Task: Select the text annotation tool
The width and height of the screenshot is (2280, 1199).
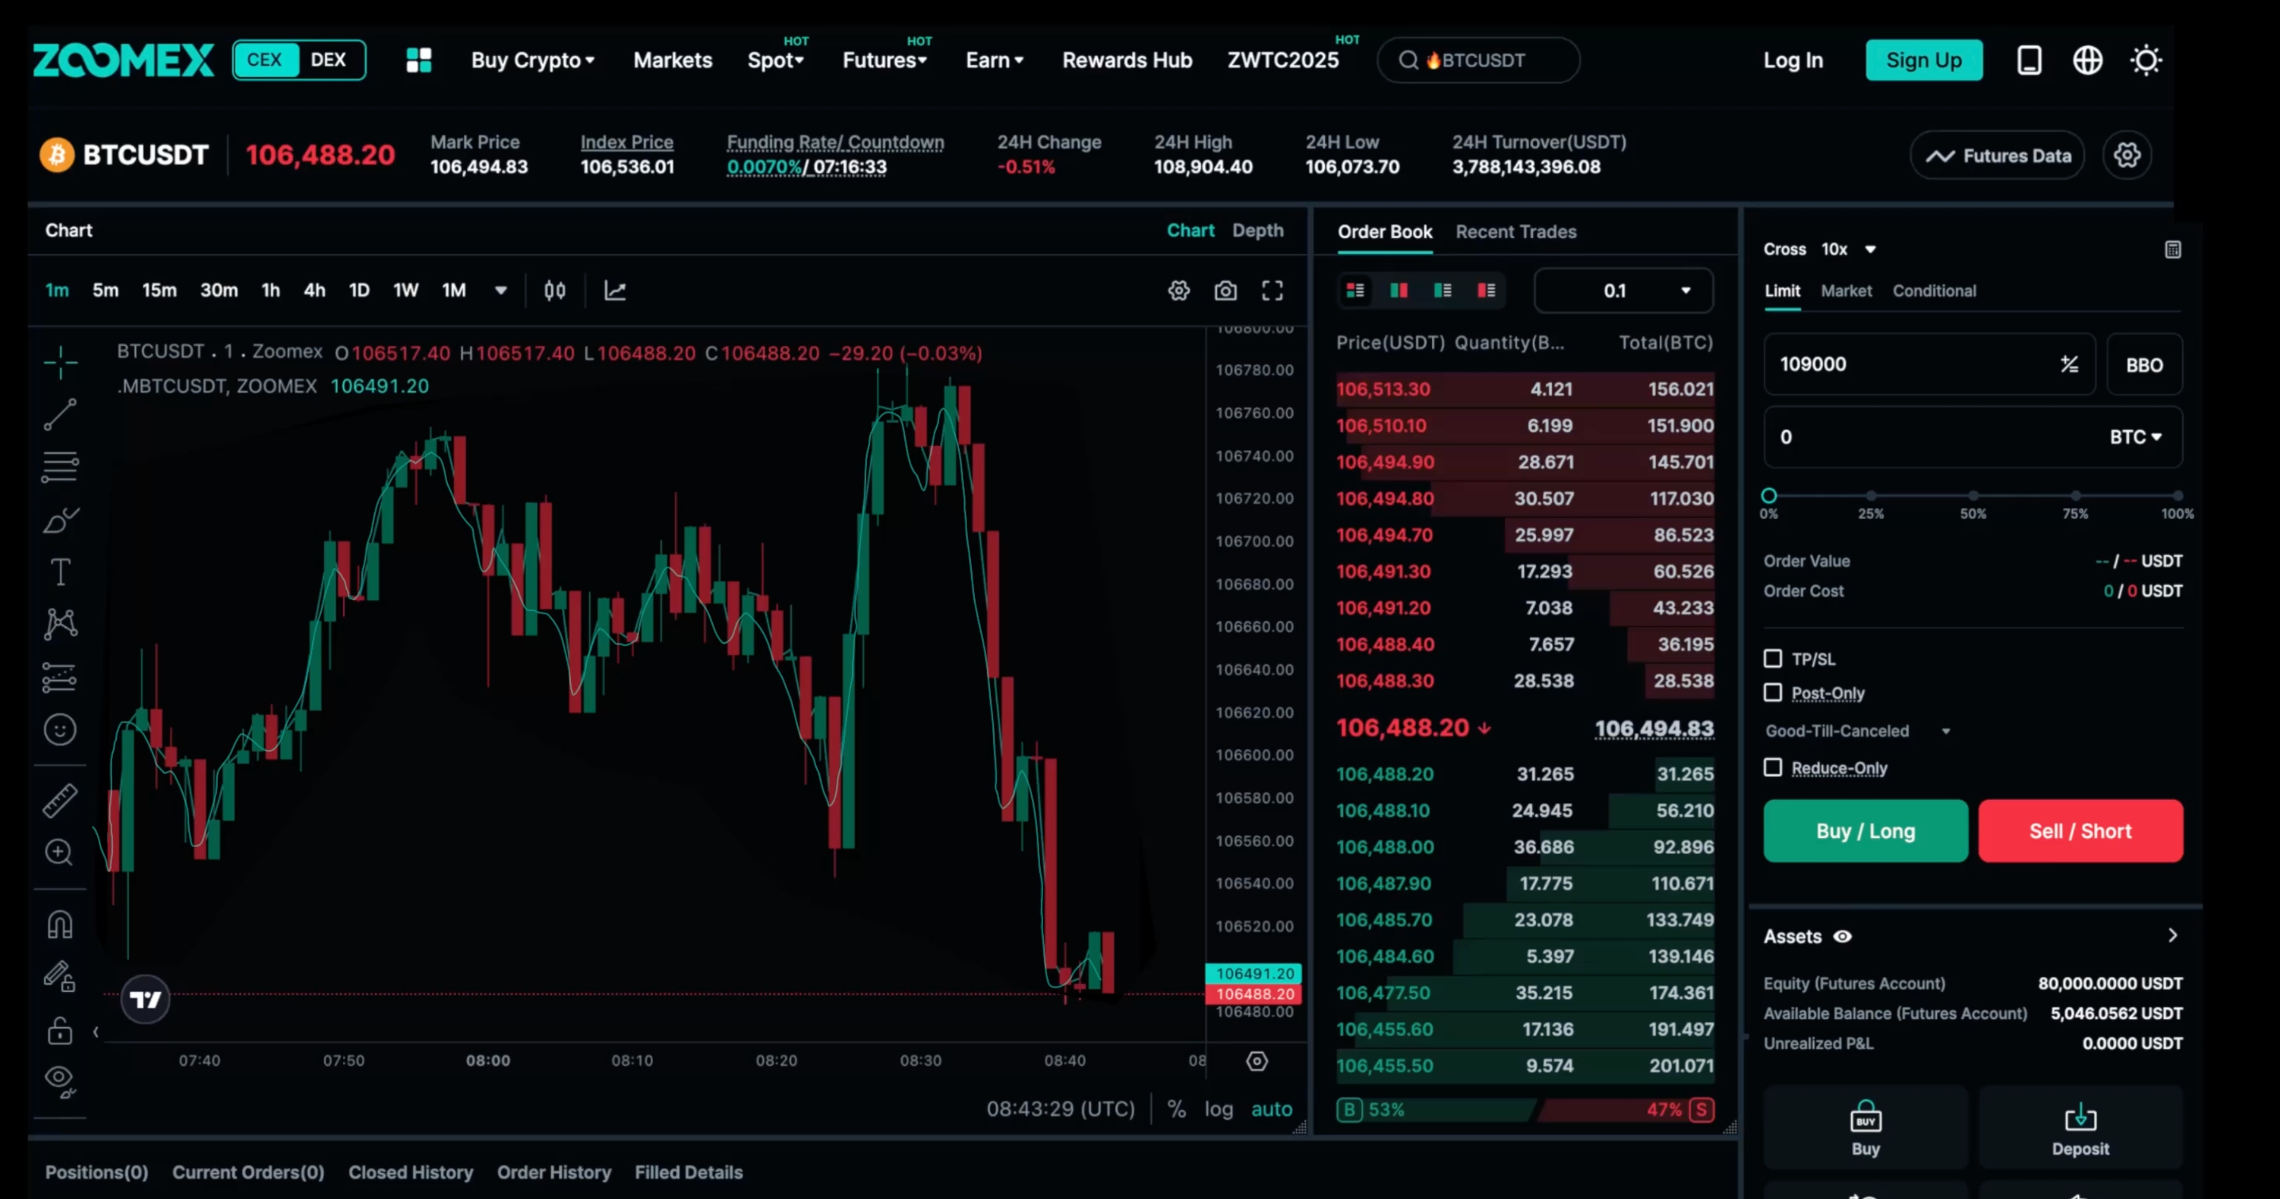Action: (60, 573)
